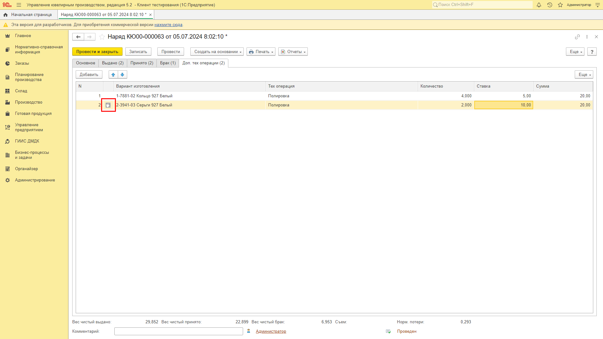This screenshot has height=339, width=603.
Task: Expand top Еще dropdown next to help
Action: (x=575, y=52)
